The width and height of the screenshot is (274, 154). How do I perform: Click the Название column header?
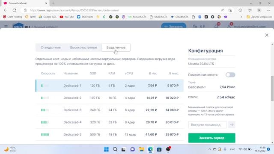point(71,73)
